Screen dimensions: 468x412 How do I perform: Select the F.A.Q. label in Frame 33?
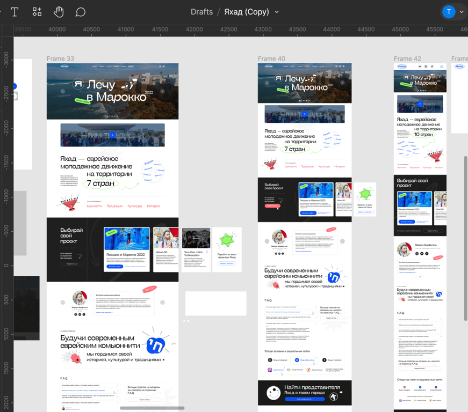coord(64,378)
